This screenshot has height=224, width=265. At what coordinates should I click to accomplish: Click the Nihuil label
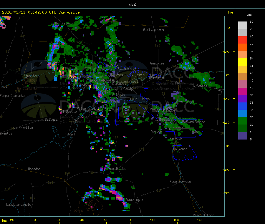(70, 134)
